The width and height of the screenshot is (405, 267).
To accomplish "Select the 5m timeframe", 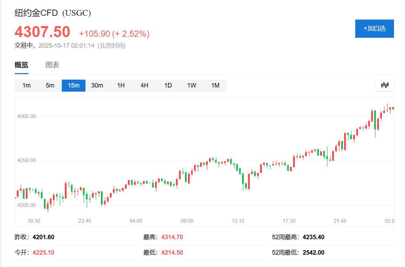I will click(x=50, y=85).
